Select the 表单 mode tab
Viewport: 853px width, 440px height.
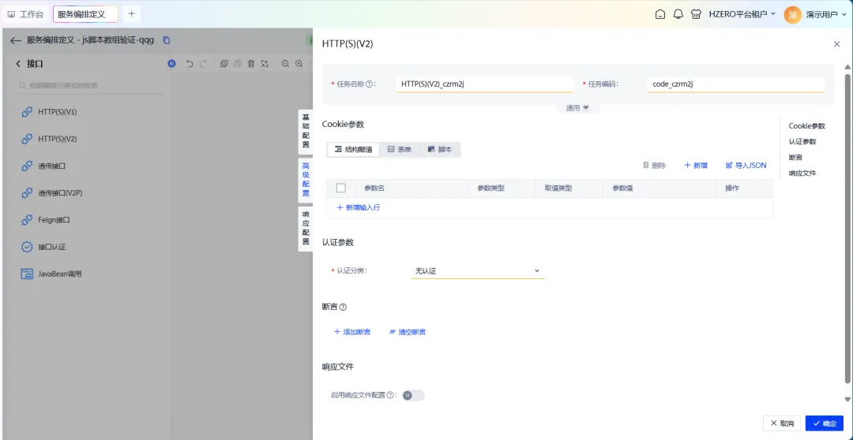pyautogui.click(x=400, y=149)
